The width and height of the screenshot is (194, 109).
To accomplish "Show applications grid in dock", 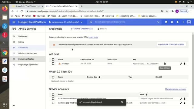I will pyautogui.click(x=5, y=105).
